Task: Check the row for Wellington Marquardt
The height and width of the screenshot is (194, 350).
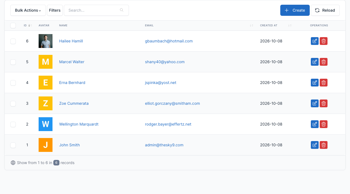Action: click(x=13, y=124)
